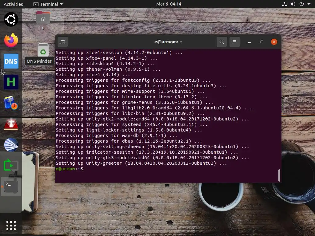This screenshot has width=315, height=236.
Task: Click the 'Setting up light-locker-settings' line
Action: coord(129,130)
